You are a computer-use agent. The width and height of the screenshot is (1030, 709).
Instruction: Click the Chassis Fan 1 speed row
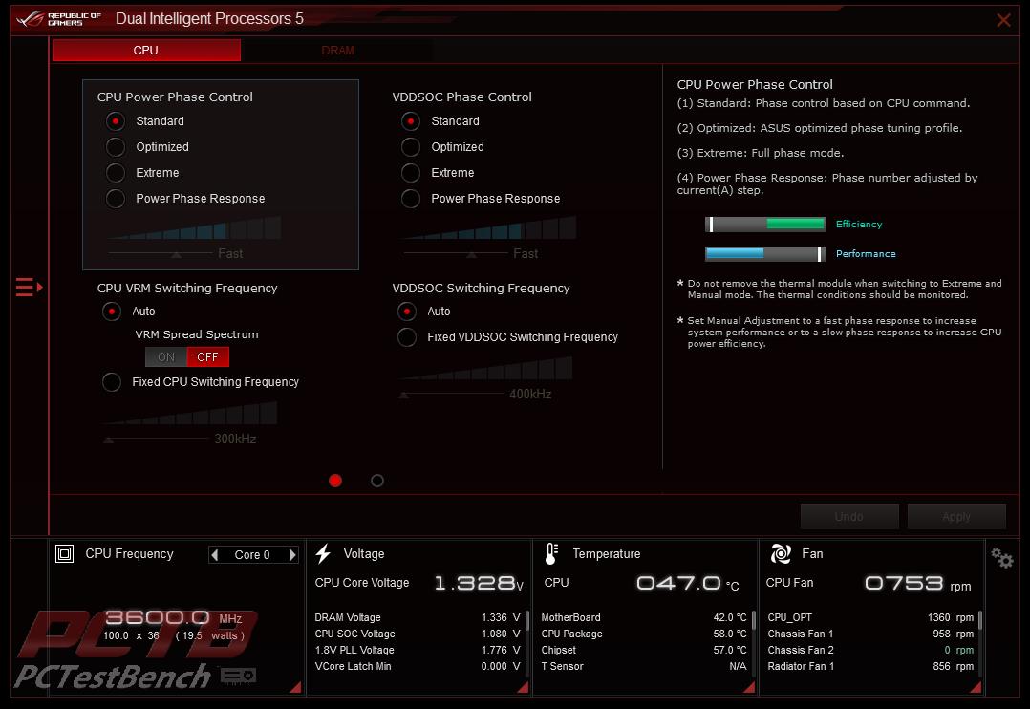point(870,634)
